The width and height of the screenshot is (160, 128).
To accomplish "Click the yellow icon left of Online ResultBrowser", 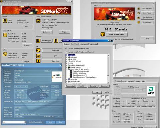I will point(103,34).
